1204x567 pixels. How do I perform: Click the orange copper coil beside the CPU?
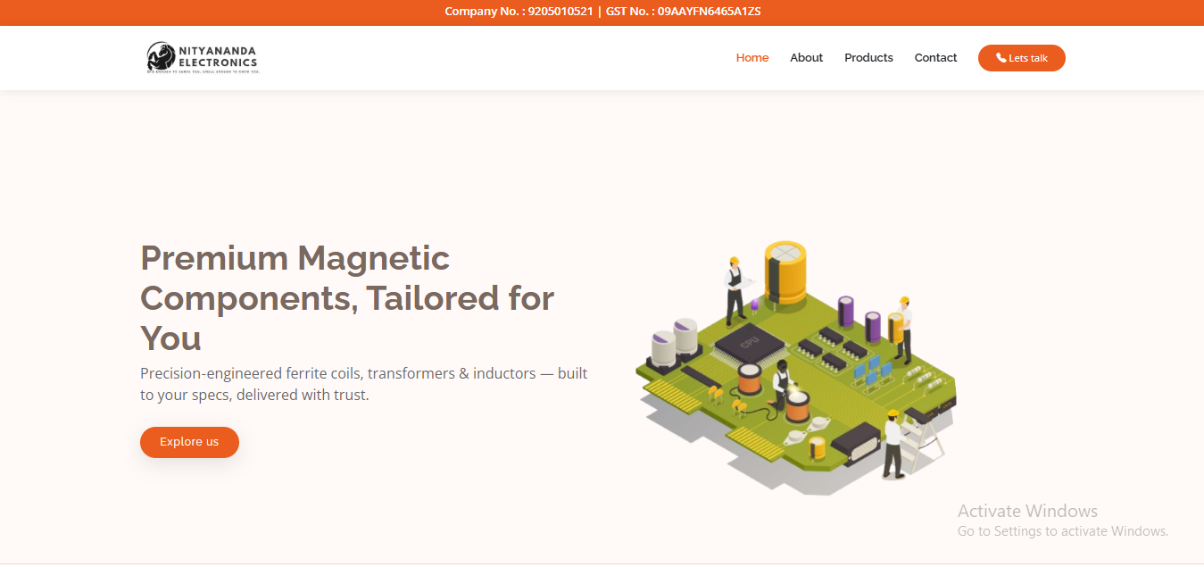click(x=749, y=378)
